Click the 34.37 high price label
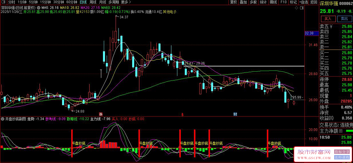The image size is (353, 163). click(124, 17)
